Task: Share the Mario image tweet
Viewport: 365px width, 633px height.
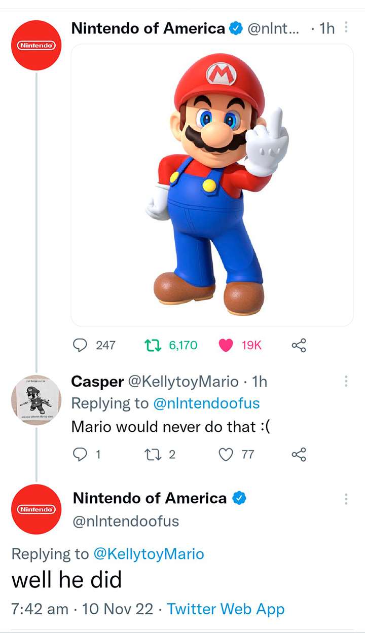Action: tap(299, 346)
